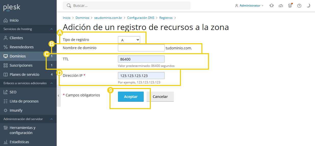This screenshot has width=315, height=146.
Task: Open the Administrator account dropdown
Action: point(249,6)
